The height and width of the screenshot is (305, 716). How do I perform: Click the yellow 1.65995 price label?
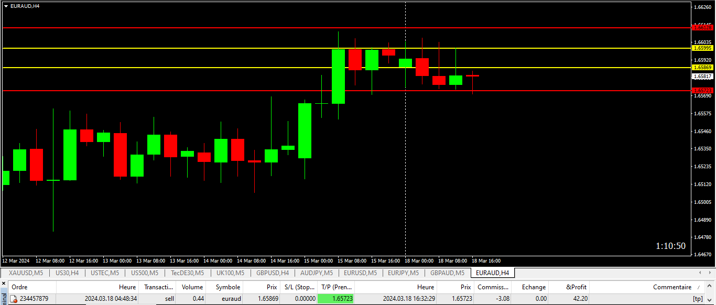pyautogui.click(x=702, y=48)
